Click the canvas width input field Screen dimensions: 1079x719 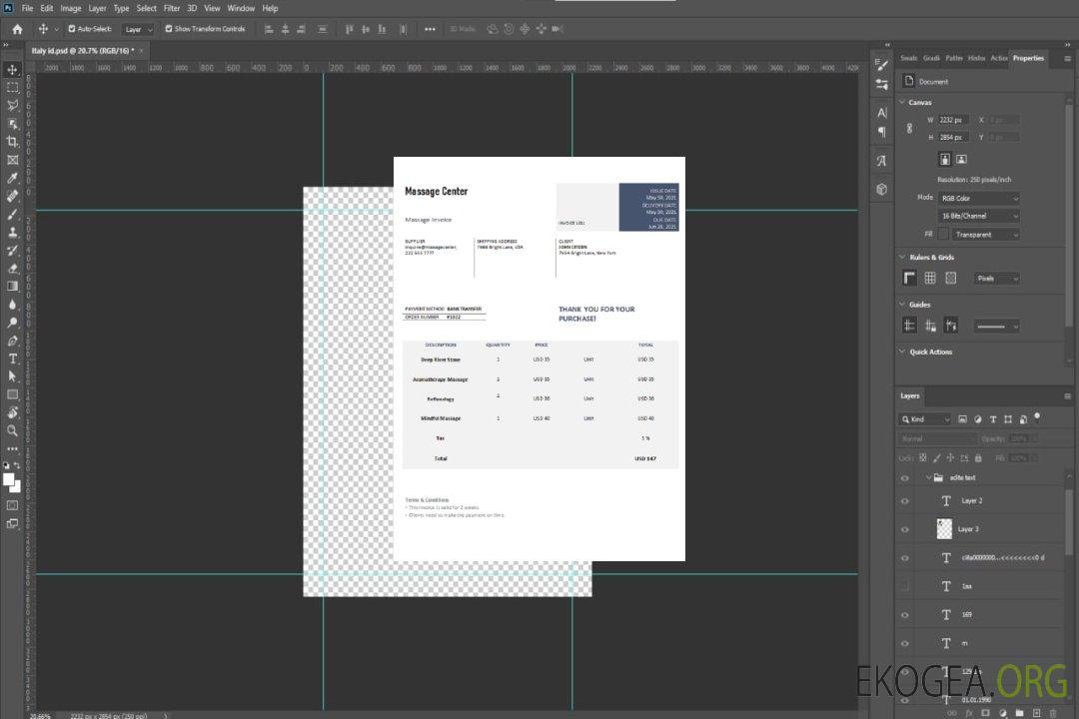click(954, 120)
